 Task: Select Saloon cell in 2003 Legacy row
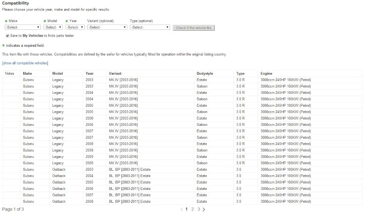(x=202, y=86)
